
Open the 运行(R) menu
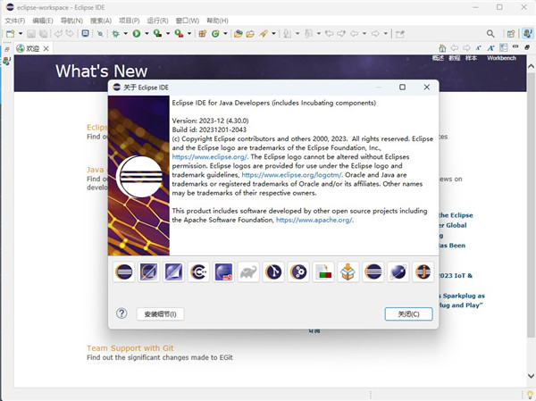pos(157,21)
